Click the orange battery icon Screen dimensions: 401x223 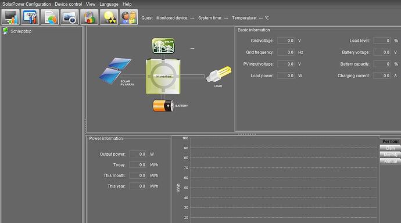(163, 106)
